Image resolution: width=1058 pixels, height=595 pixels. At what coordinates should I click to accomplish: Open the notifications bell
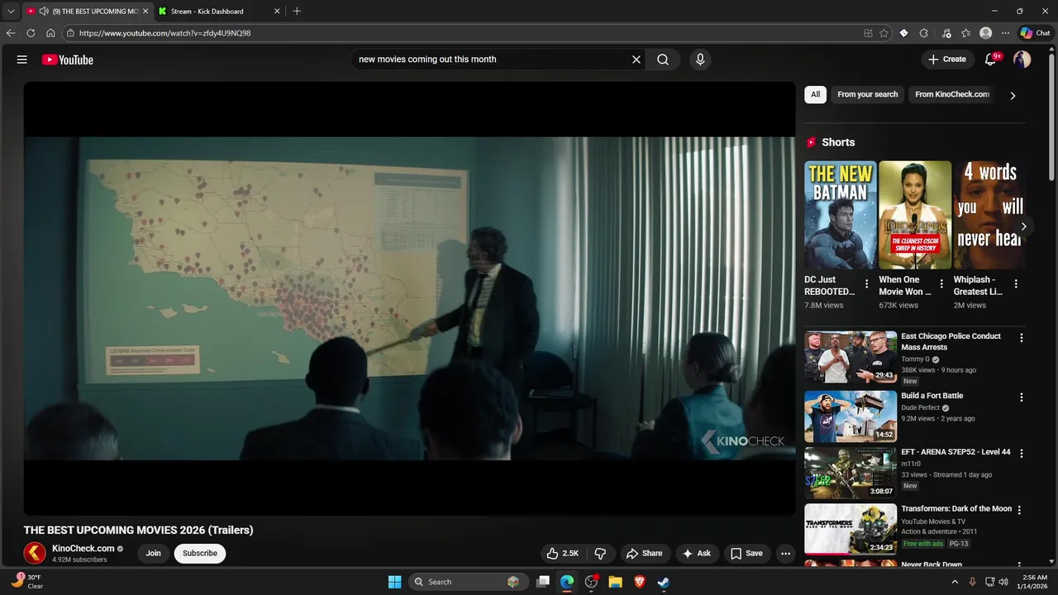tap(991, 59)
